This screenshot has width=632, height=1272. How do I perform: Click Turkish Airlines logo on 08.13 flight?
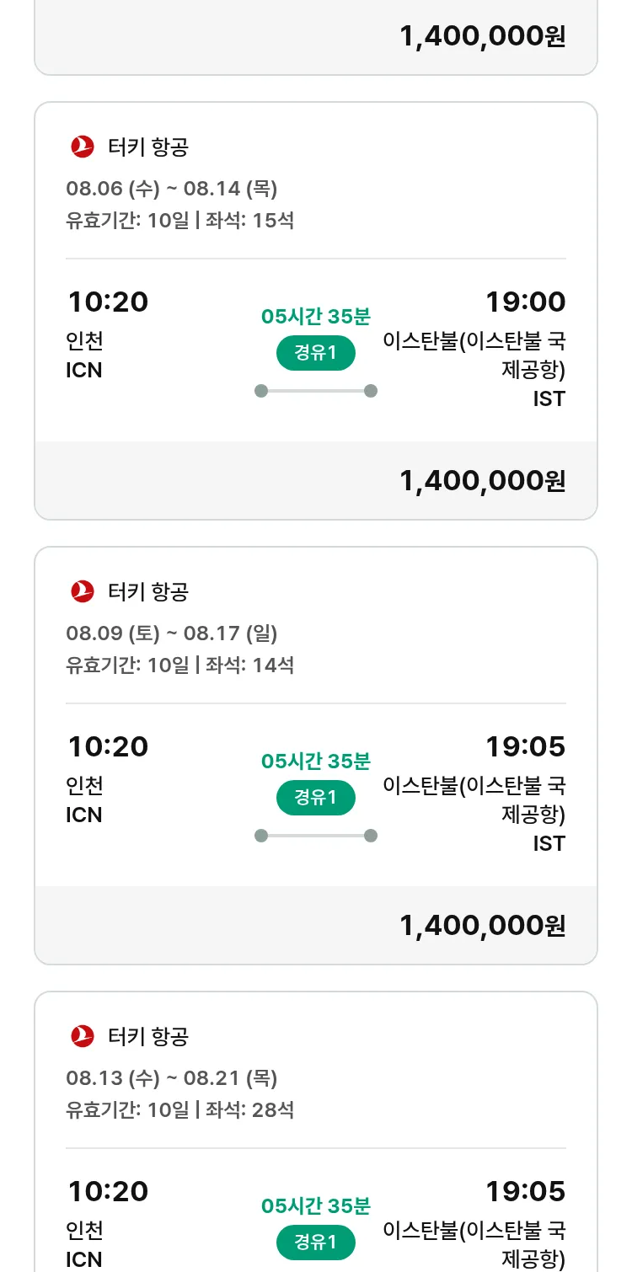pos(83,1036)
